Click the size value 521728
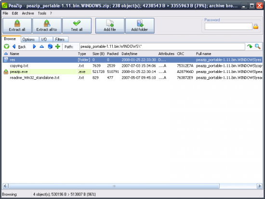This screenshot has width=265, height=199. pyautogui.click(x=98, y=72)
